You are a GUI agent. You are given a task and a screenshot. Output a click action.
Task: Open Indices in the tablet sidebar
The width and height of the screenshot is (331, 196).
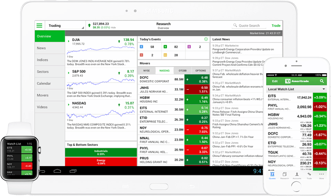pos(50,60)
